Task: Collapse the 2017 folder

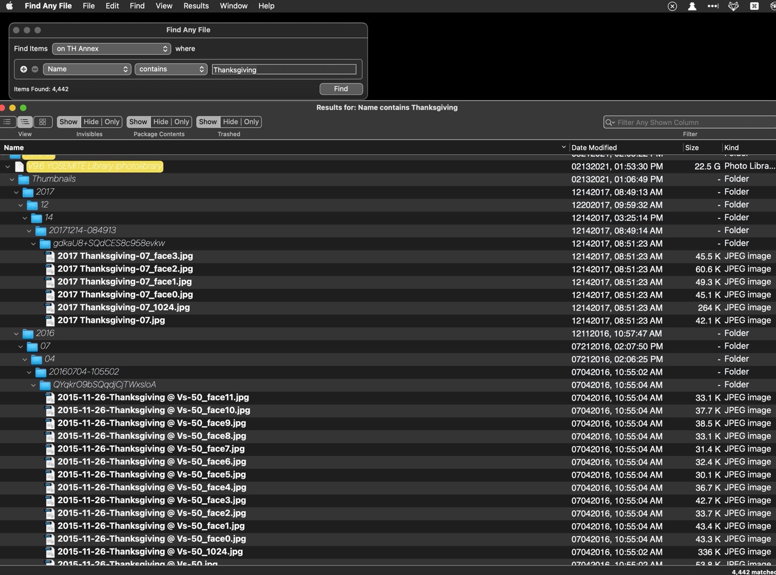Action: (16, 192)
